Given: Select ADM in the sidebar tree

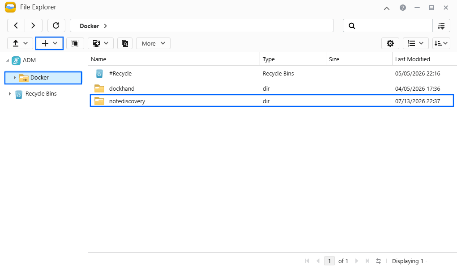Looking at the screenshot, I should [29, 60].
